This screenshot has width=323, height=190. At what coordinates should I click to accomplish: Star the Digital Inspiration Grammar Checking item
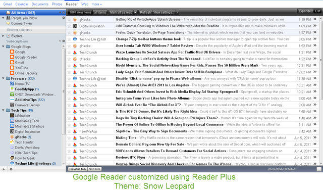click(69, 26)
